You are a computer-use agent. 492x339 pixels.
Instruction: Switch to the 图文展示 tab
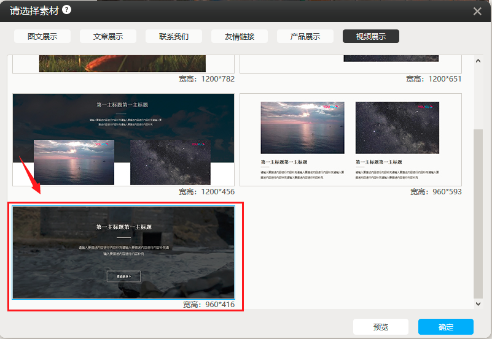[42, 36]
